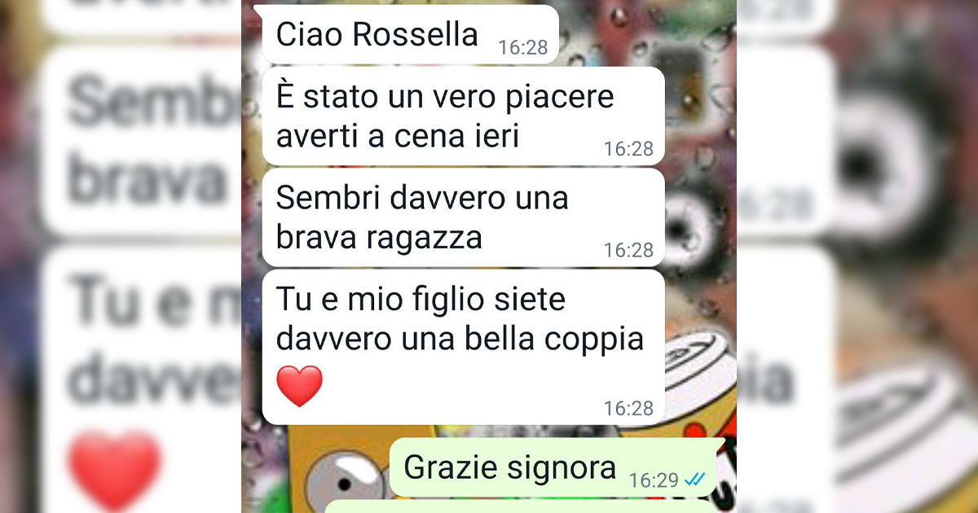Tap the 16:28 timestamp below the heart emoji

[x=628, y=408]
